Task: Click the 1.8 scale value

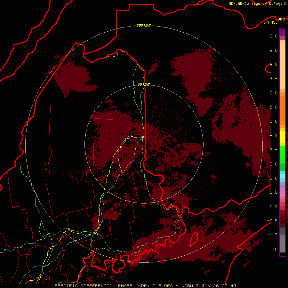Action: tap(274, 178)
